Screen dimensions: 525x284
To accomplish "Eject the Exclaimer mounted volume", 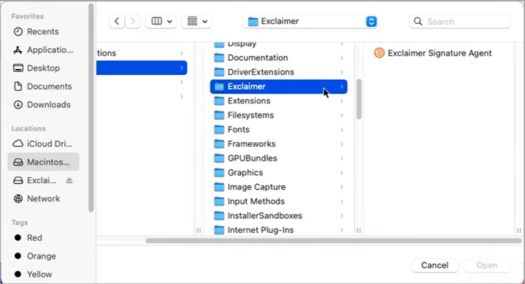I will point(69,180).
